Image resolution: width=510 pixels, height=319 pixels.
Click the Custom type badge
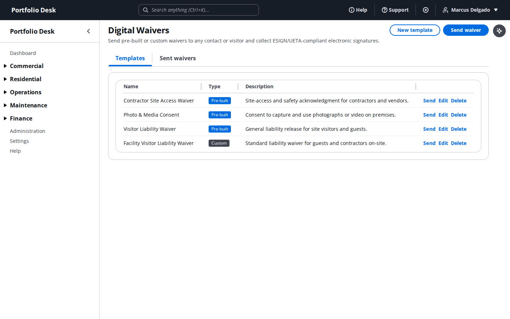click(219, 143)
